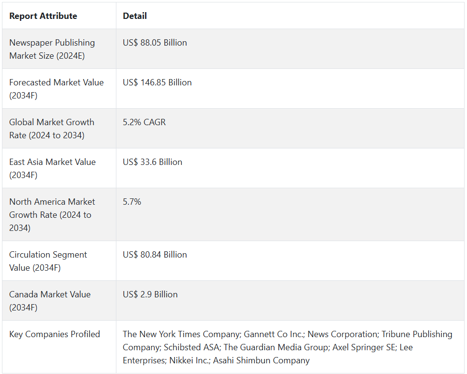Click the 'US$ 2.9 Billion' value

click(x=150, y=294)
